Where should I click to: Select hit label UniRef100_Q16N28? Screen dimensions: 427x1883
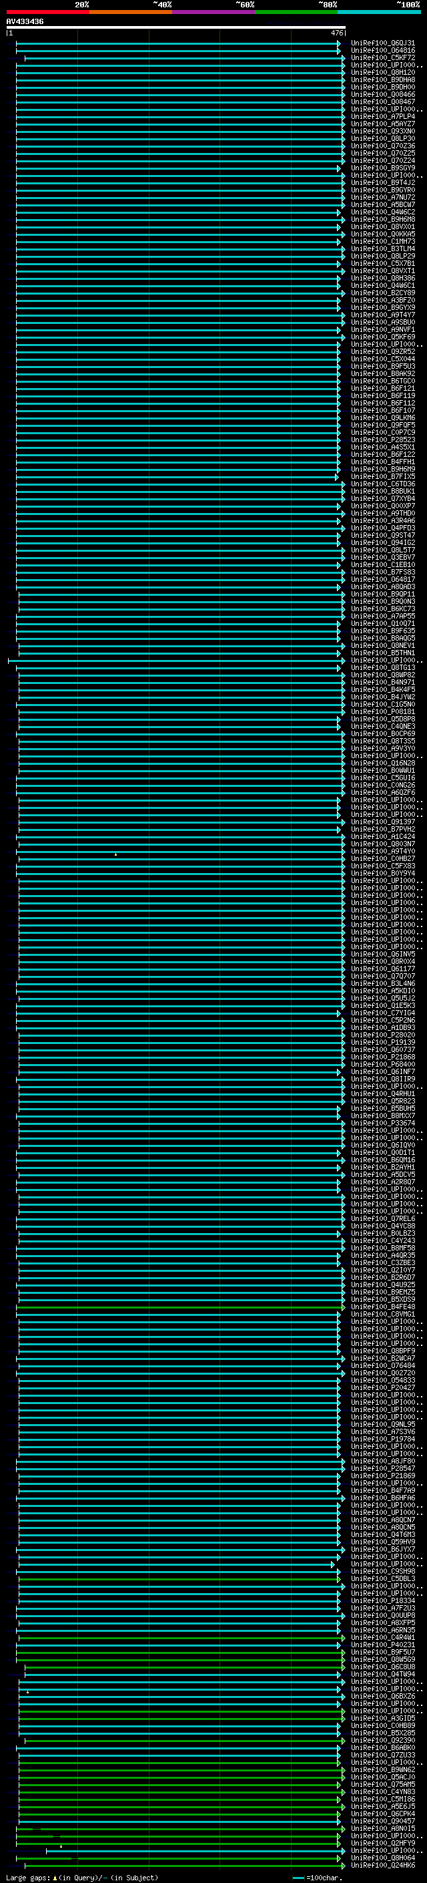[x=383, y=763]
